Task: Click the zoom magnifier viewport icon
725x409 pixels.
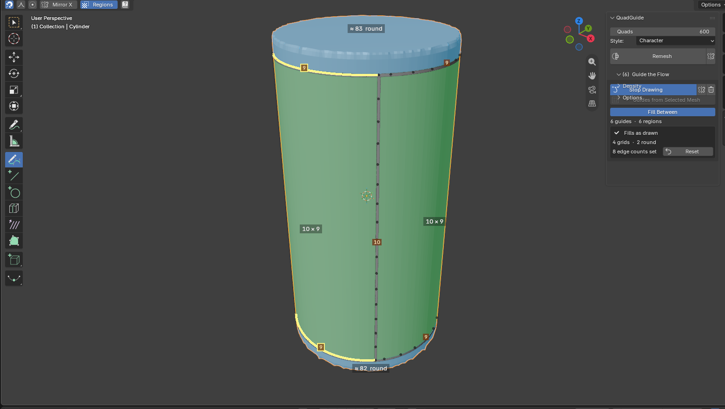Action: pos(592,62)
